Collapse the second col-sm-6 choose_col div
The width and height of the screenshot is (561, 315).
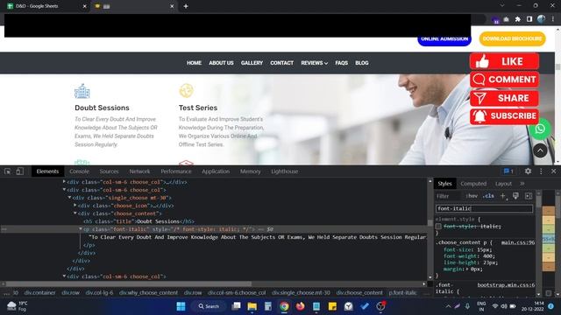[64, 190]
